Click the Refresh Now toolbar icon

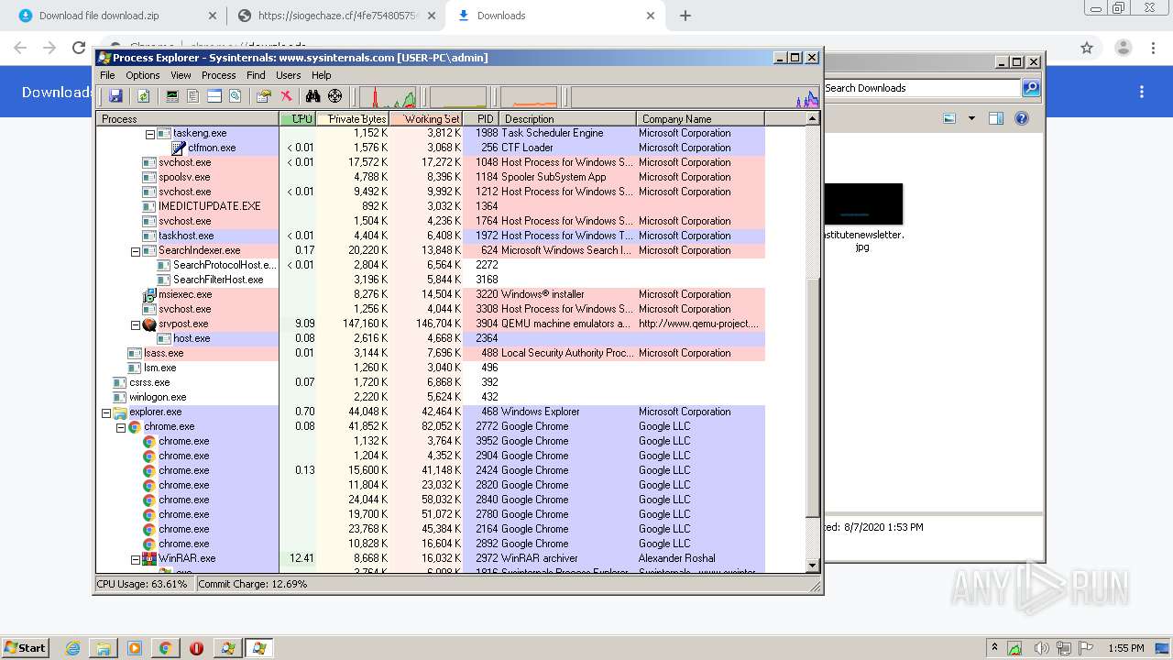click(143, 96)
